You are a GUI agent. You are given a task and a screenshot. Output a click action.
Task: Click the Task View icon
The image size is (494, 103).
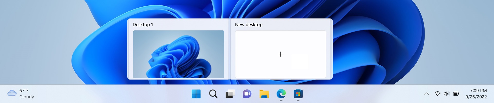[230, 94]
